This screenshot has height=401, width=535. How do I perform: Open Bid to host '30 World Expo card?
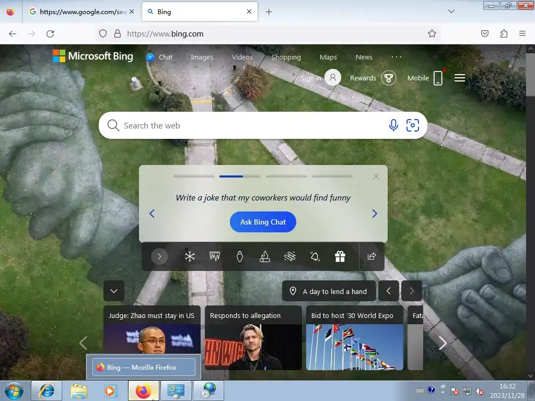[355, 338]
